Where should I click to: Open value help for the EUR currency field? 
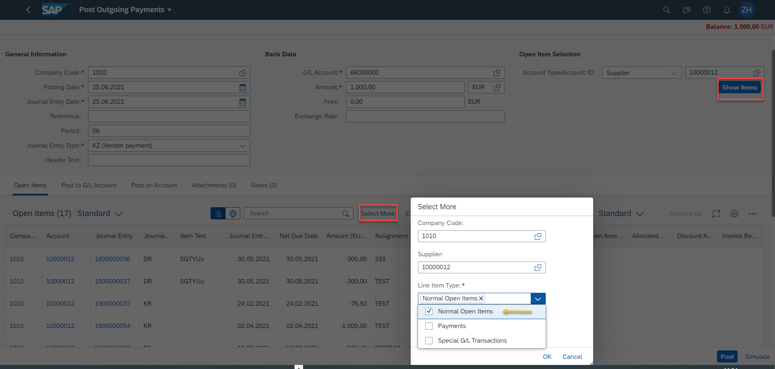coord(497,87)
